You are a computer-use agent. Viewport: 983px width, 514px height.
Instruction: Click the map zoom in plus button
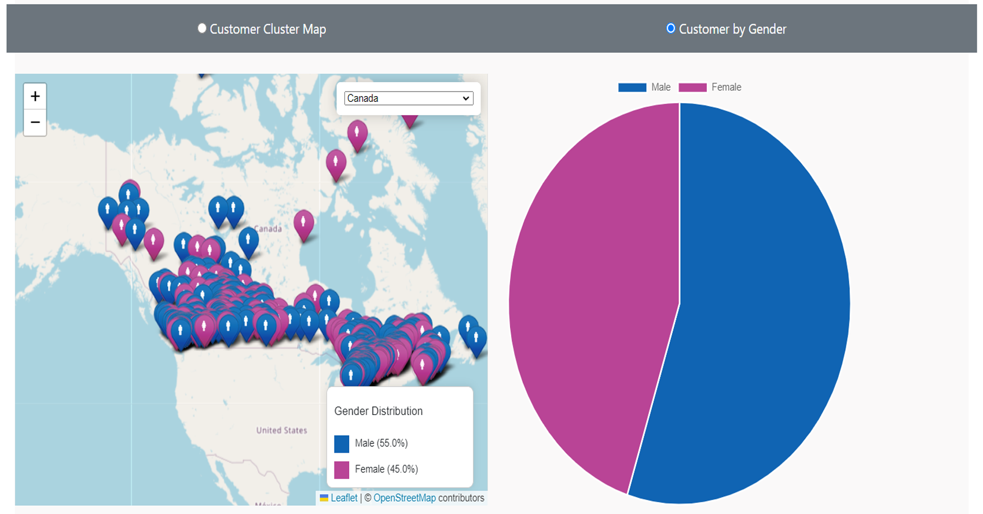pos(35,96)
